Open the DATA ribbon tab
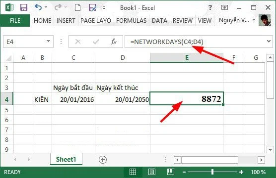276x178 pixels. (x=159, y=20)
